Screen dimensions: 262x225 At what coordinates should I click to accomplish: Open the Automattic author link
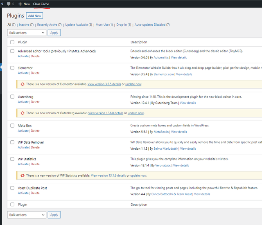161,57
